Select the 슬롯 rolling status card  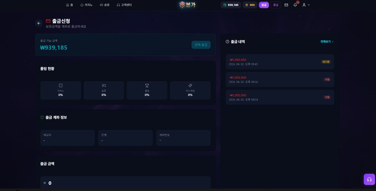pos(104,90)
